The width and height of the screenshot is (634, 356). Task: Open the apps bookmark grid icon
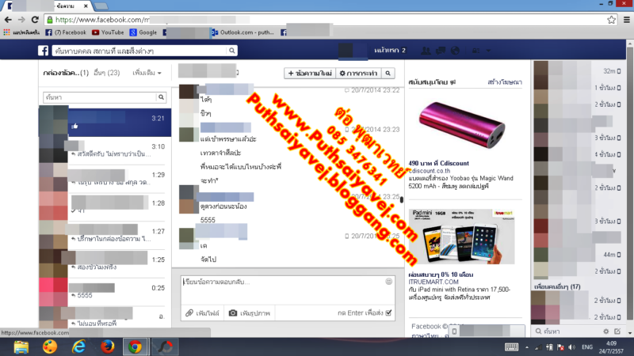pos(7,32)
